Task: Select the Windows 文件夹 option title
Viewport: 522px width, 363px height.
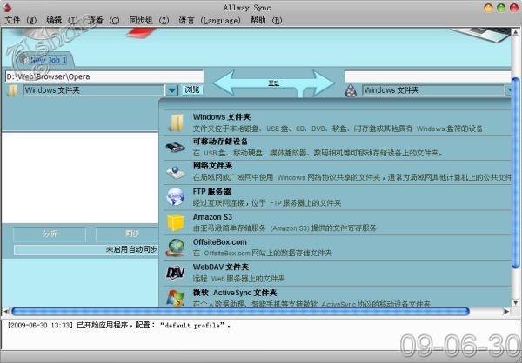Action: [x=222, y=117]
